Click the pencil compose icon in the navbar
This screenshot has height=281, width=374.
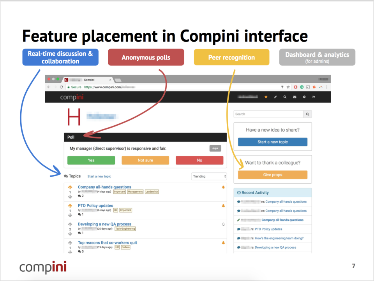(x=276, y=97)
